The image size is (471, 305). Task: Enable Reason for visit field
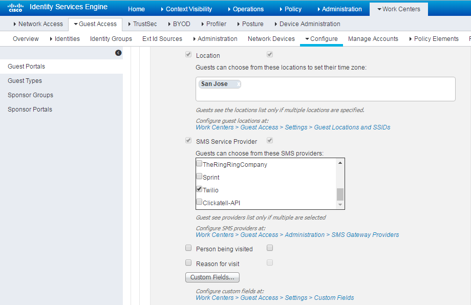pos(188,263)
